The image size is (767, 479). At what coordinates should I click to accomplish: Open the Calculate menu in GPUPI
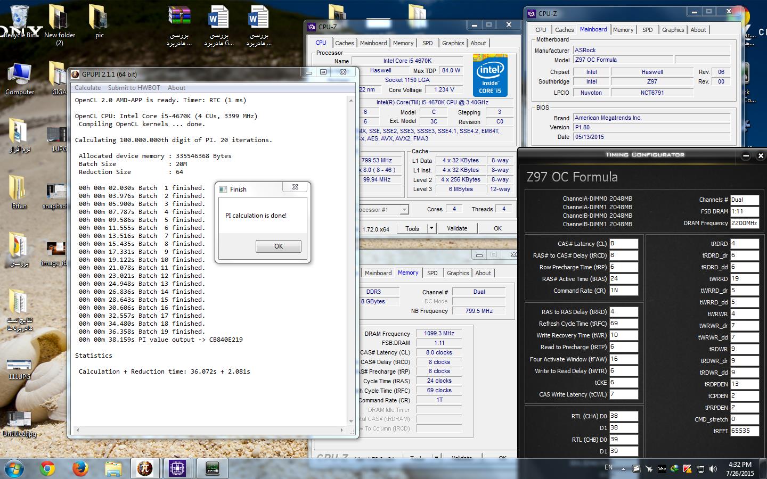point(87,88)
